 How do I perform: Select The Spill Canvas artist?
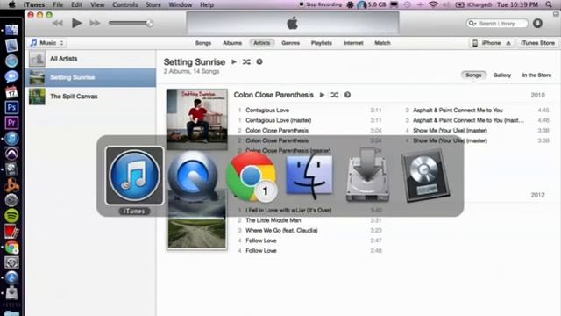coord(90,97)
